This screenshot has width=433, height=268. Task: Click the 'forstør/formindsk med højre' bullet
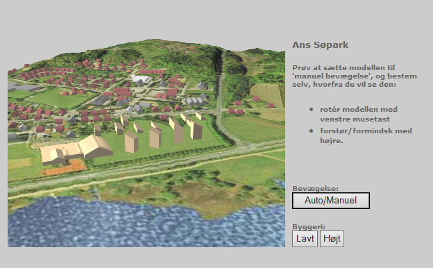[366, 135]
